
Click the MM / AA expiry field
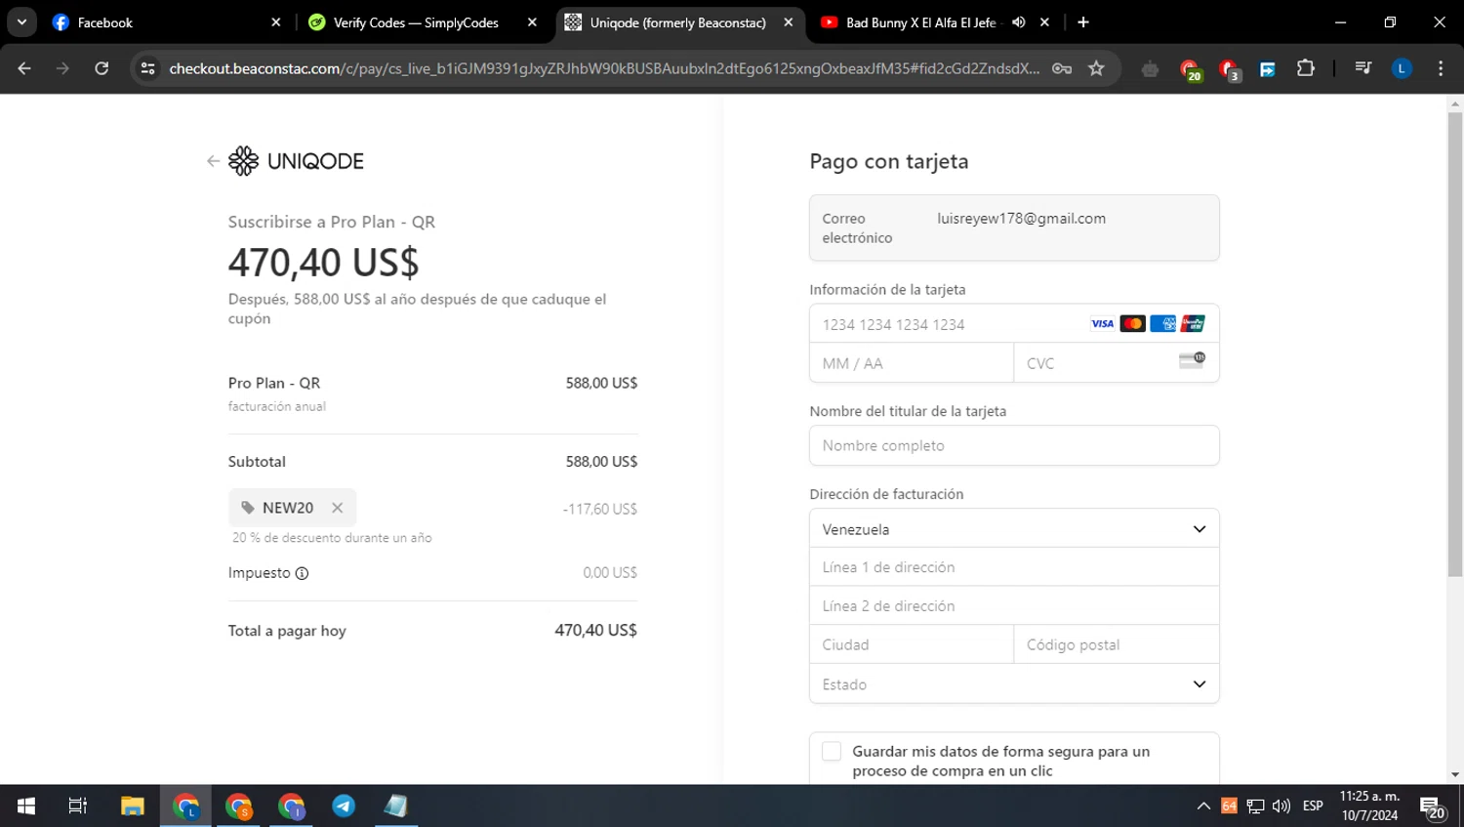pos(912,363)
